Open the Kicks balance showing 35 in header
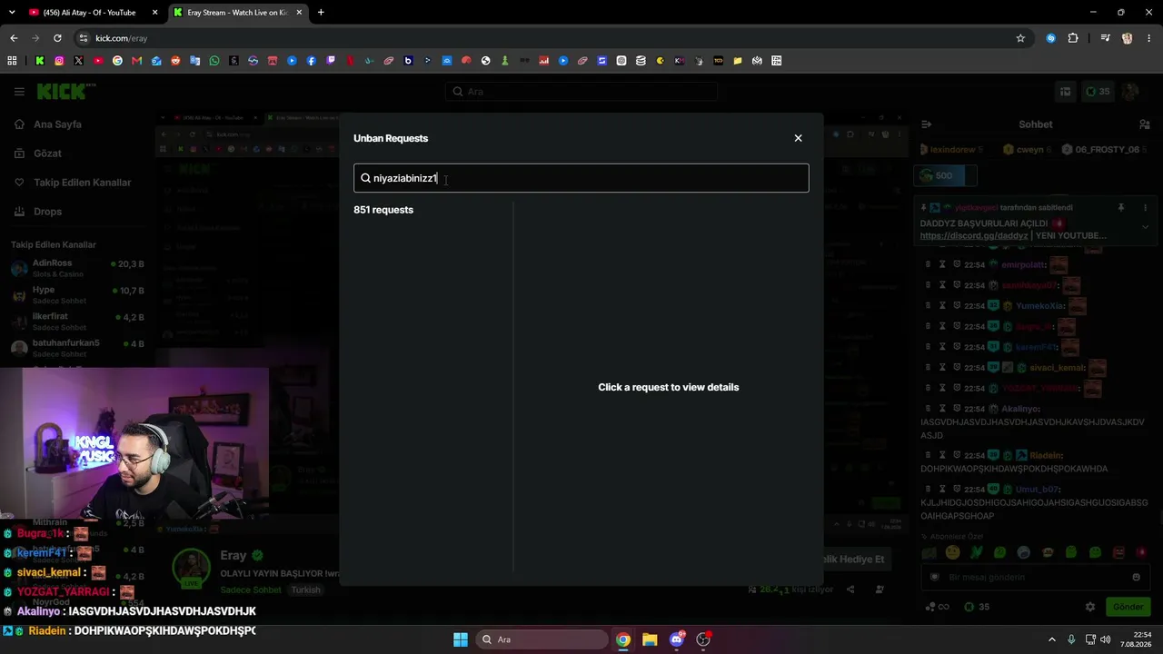The height and width of the screenshot is (654, 1163). [1098, 92]
